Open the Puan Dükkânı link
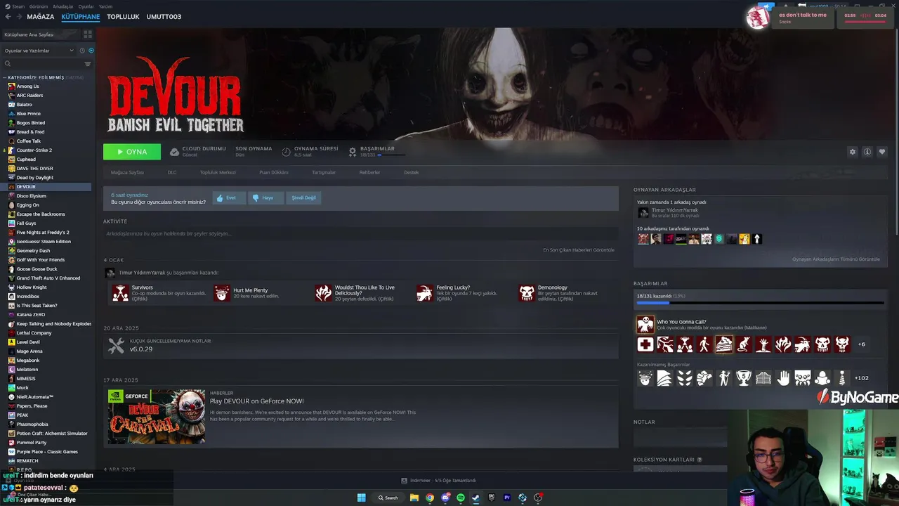899x506 pixels. click(274, 172)
